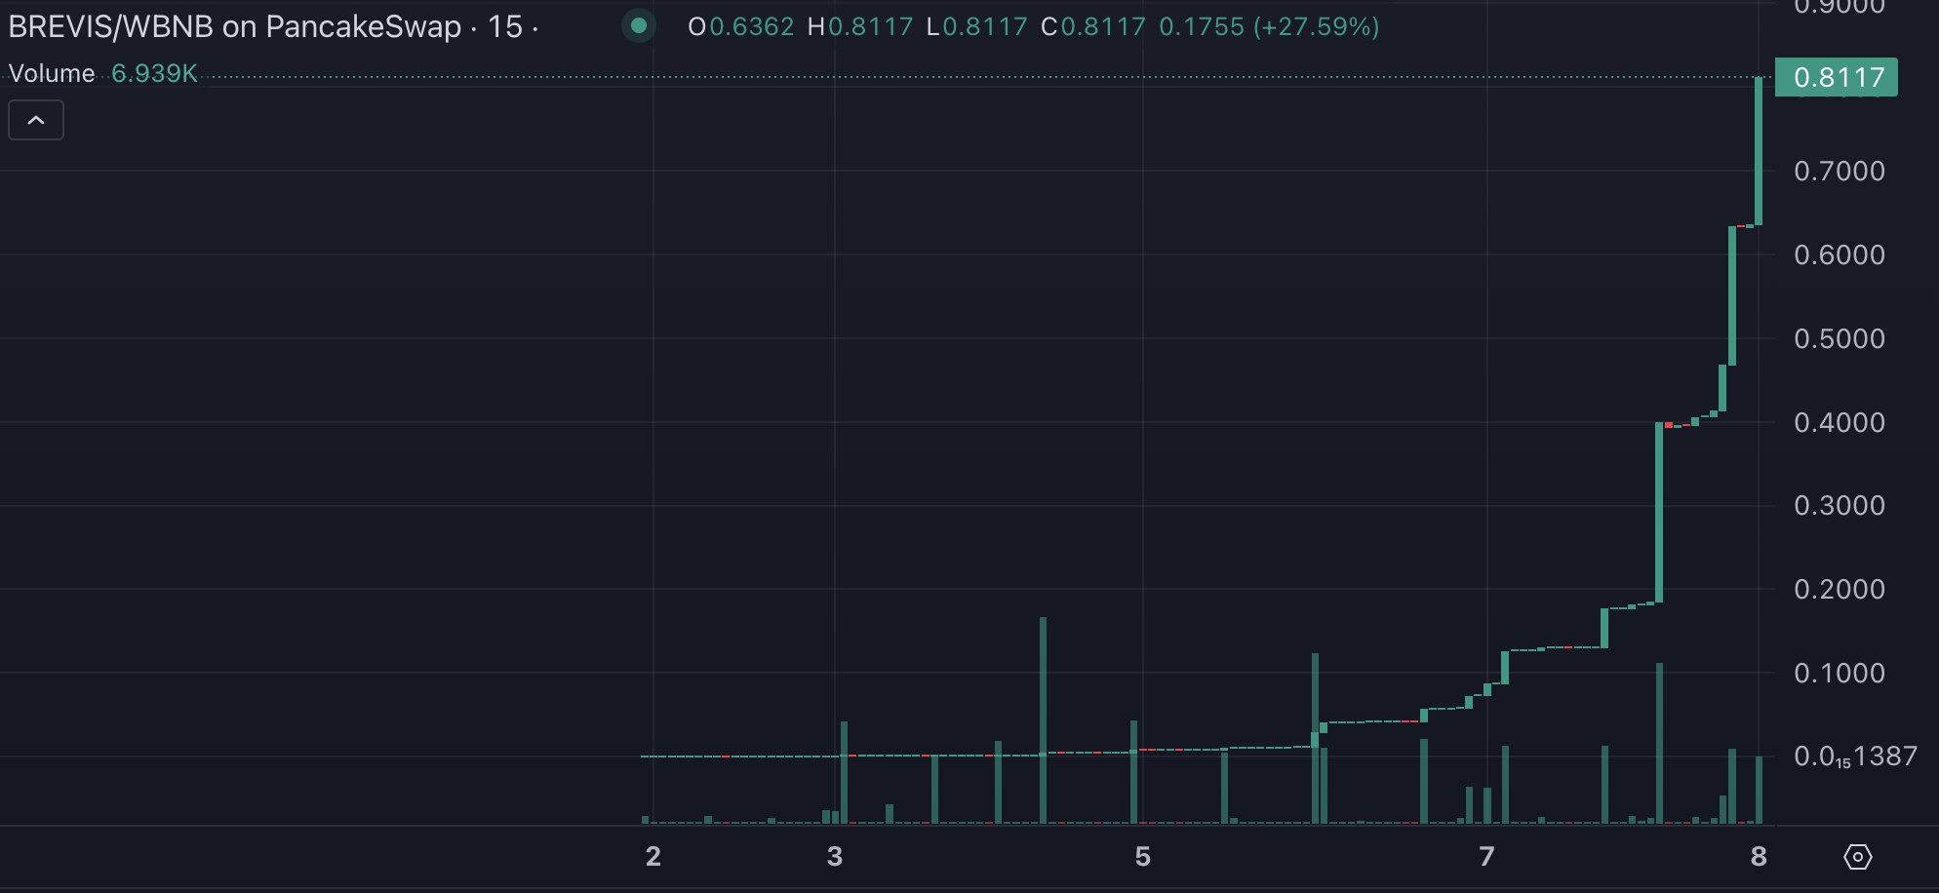Click the high price value H0.8117
The height and width of the screenshot is (893, 1939).
[860, 26]
